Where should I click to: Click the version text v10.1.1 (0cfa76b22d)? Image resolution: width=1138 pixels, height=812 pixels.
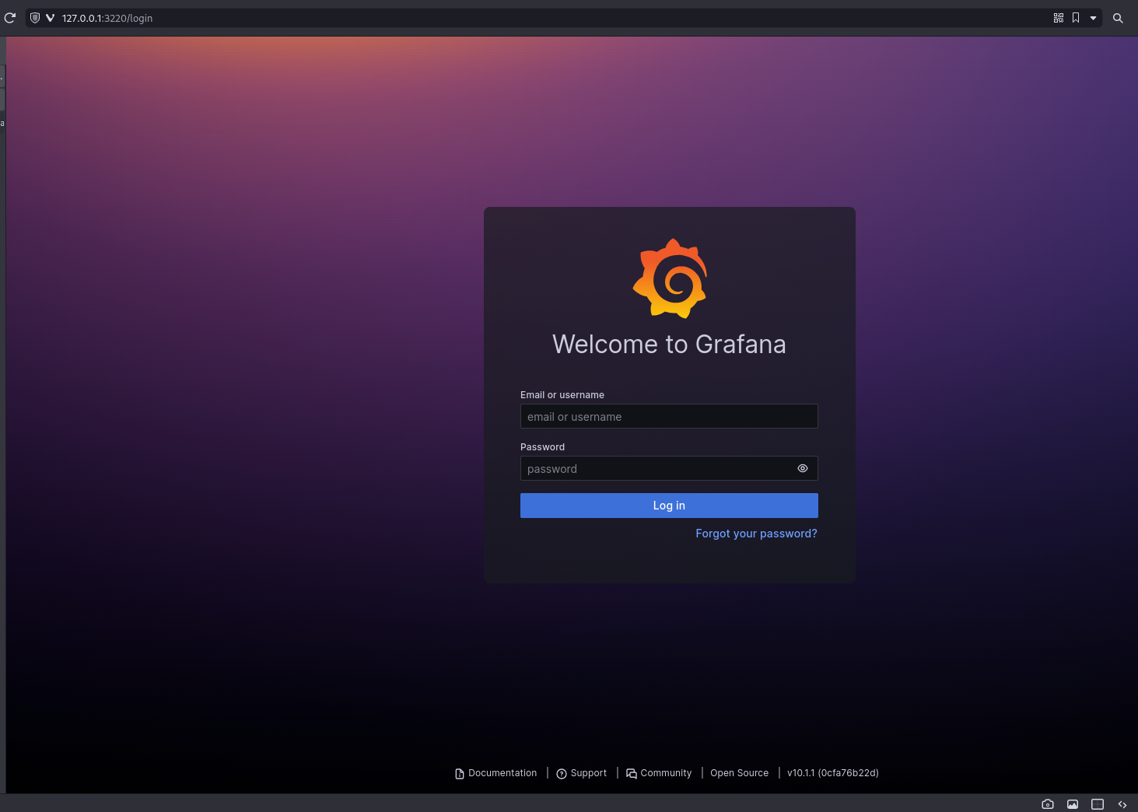click(832, 773)
